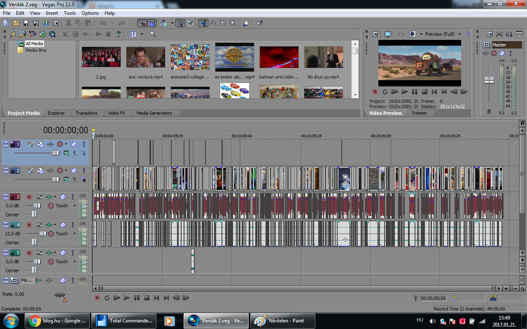The height and width of the screenshot is (329, 527).
Task: Switch to the Transitions tab
Action: pos(86,113)
